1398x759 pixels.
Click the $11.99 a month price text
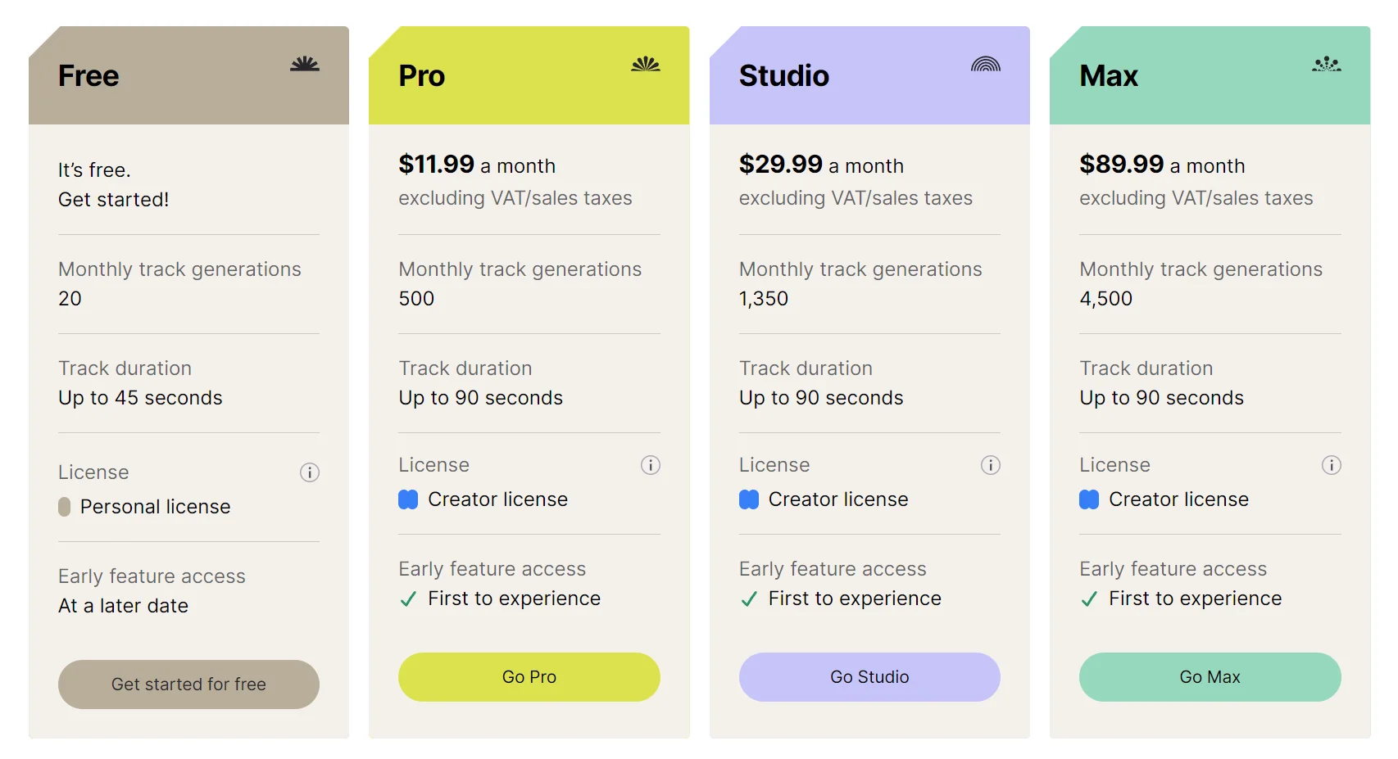click(x=477, y=165)
